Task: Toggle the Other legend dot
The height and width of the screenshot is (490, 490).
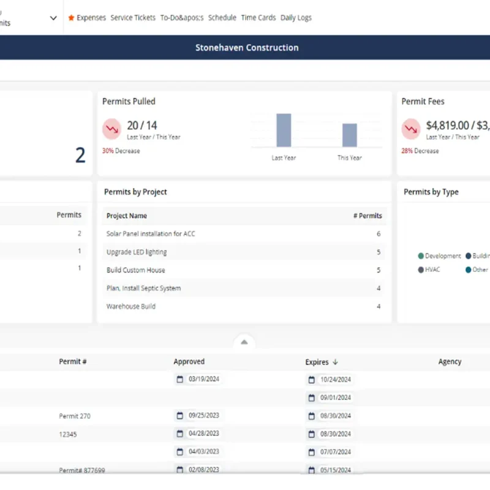Action: tap(468, 269)
